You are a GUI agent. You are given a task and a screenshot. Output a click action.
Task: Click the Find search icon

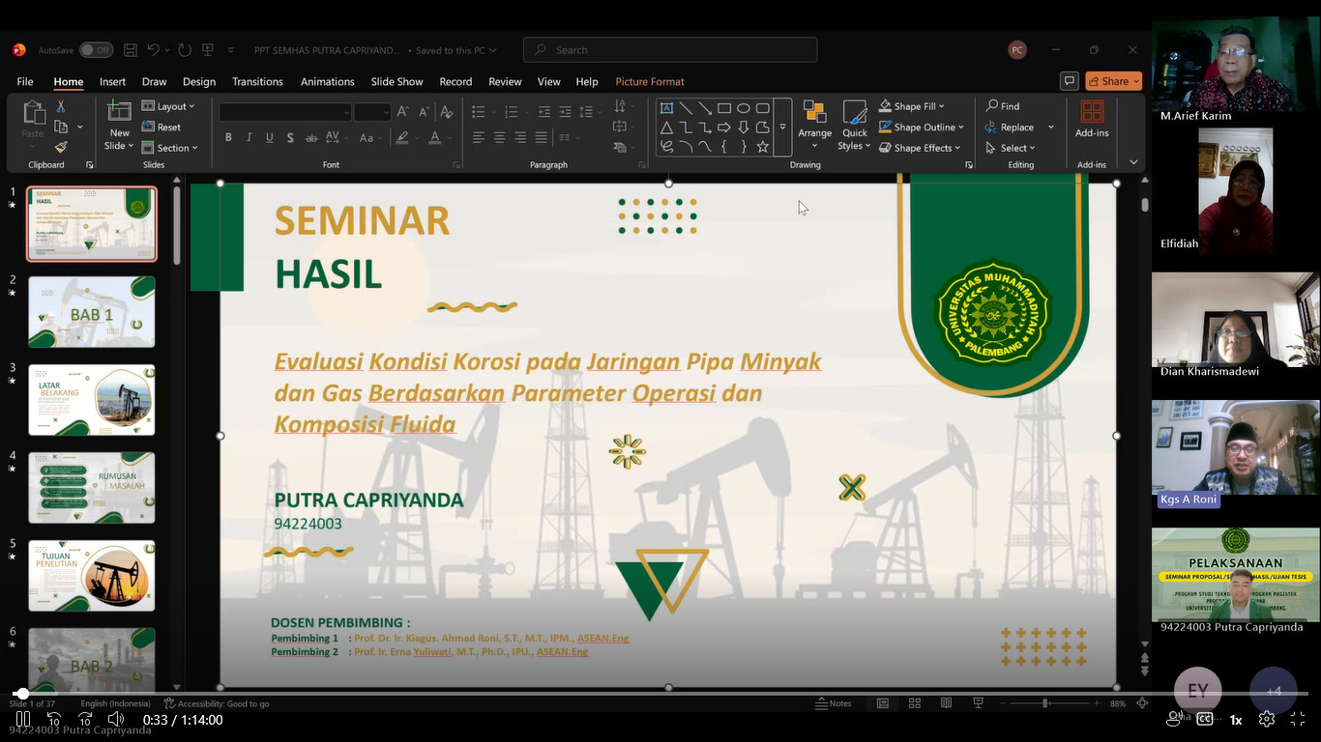(x=1002, y=106)
